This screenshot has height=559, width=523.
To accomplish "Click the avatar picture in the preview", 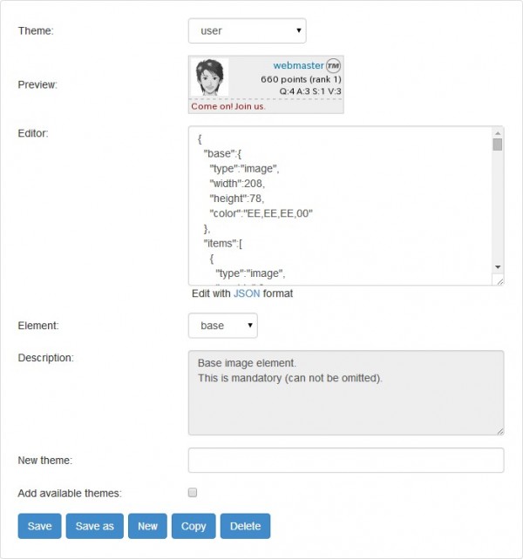I will pos(209,77).
